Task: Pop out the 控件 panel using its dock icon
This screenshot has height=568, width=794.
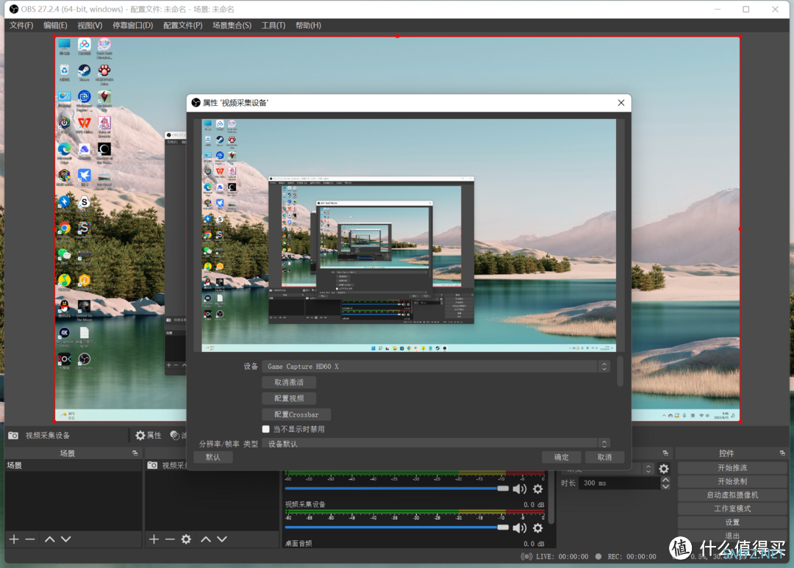Action: [x=782, y=453]
